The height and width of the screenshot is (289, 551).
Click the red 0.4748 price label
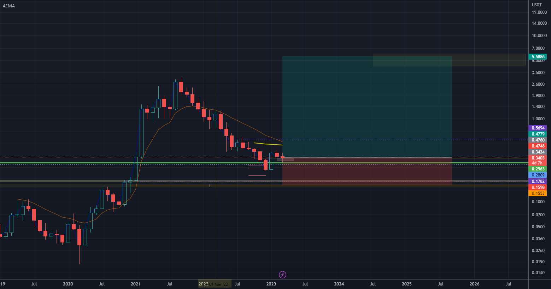coord(537,146)
